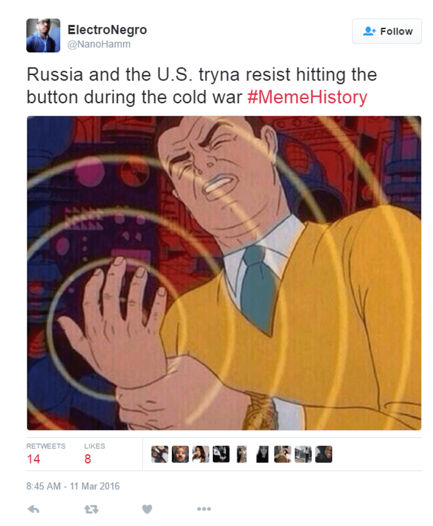Open the ElectroNegro display name link
The height and width of the screenshot is (526, 433).
point(107,30)
